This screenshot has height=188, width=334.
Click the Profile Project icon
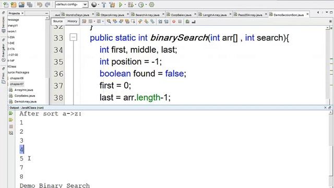pos(141,5)
